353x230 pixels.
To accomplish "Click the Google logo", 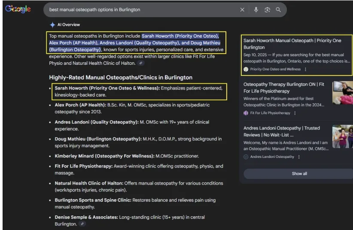I will (x=18, y=9).
